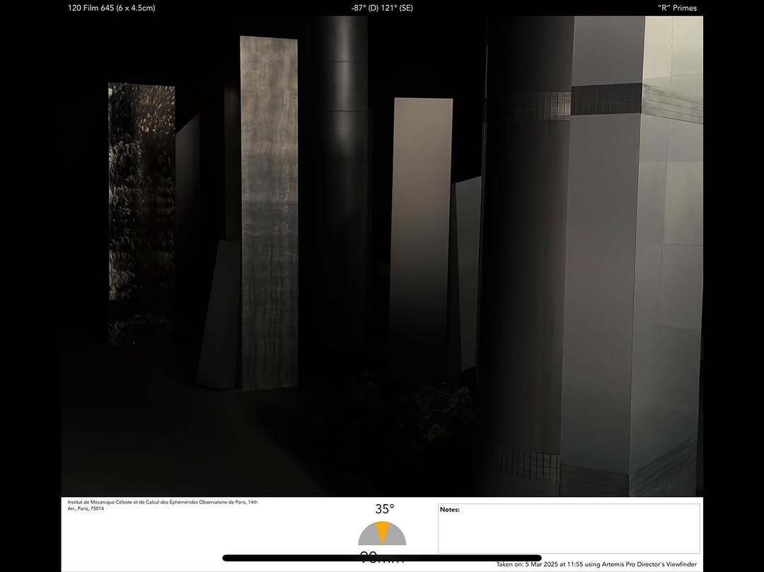Click the "Taken on: 5 Mar 2025" caption
764x572 pixels.
596,564
